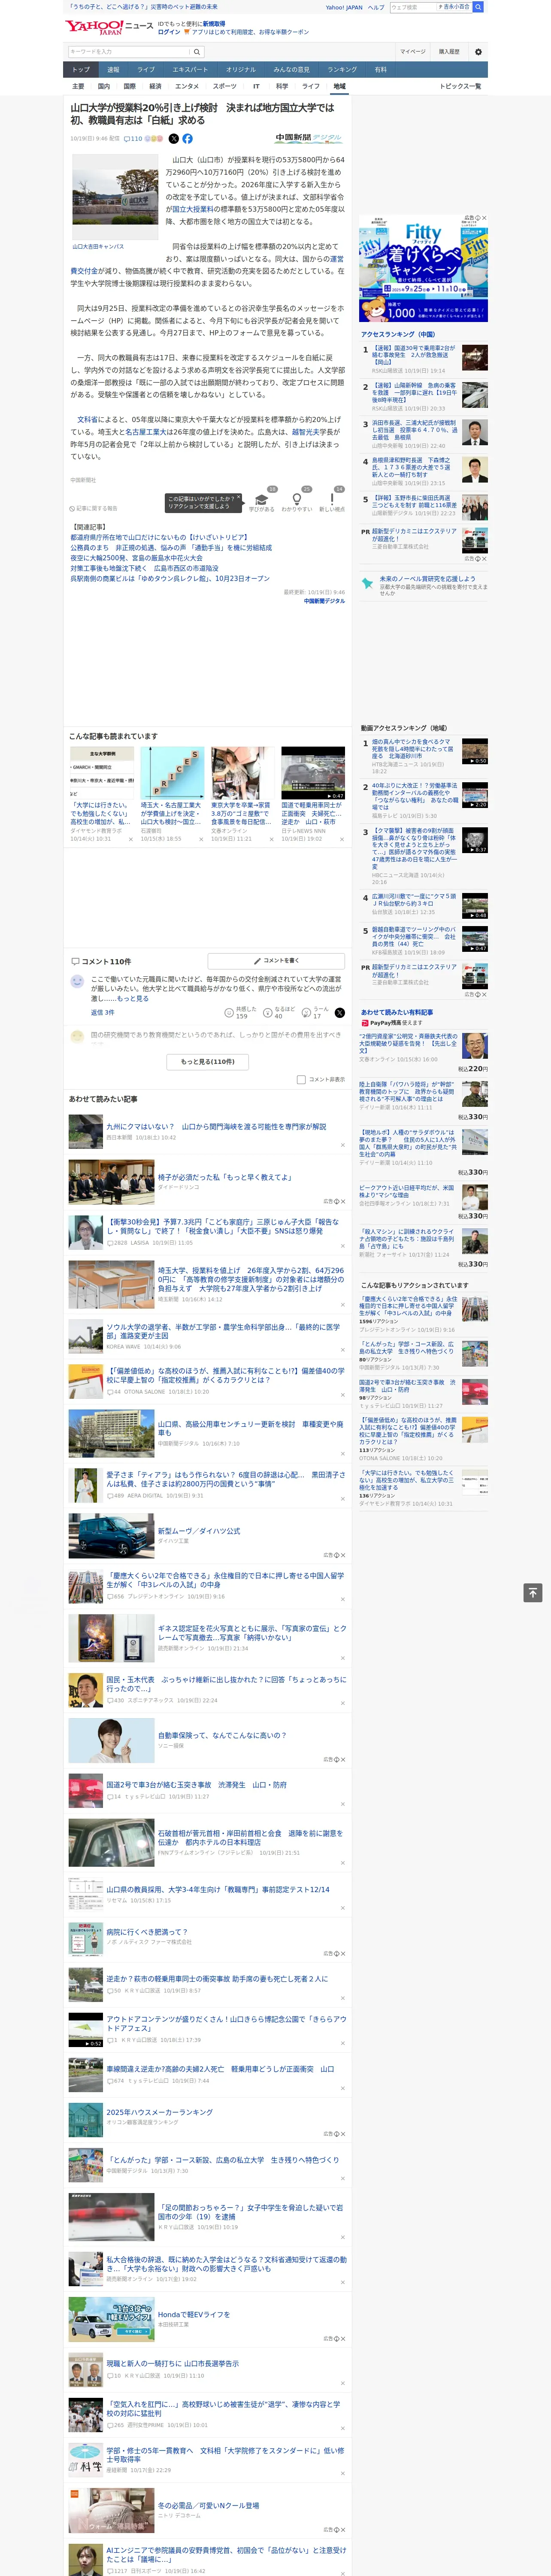Open 新型ムーヴ／ダイハツ公式 ad

click(x=199, y=1531)
